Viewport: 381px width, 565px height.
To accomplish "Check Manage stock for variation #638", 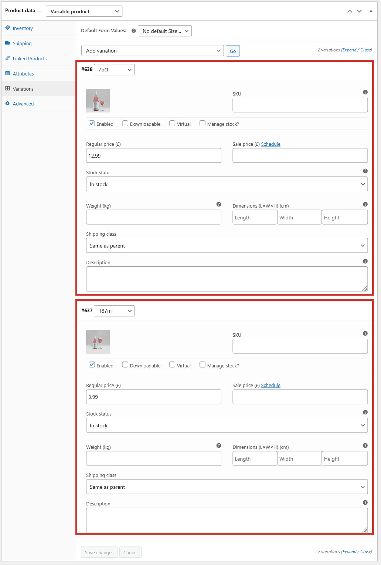I will tap(202, 124).
